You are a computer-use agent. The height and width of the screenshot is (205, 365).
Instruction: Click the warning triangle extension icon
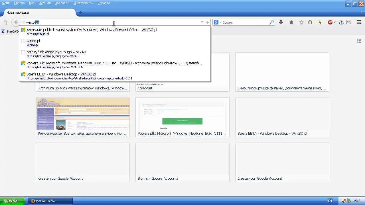click(x=341, y=22)
